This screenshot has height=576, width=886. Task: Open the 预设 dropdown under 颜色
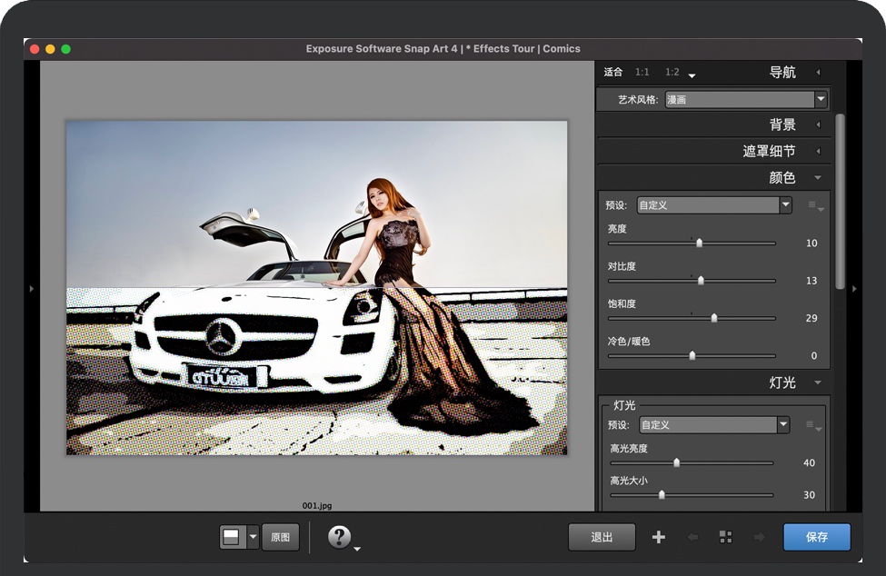click(x=714, y=205)
